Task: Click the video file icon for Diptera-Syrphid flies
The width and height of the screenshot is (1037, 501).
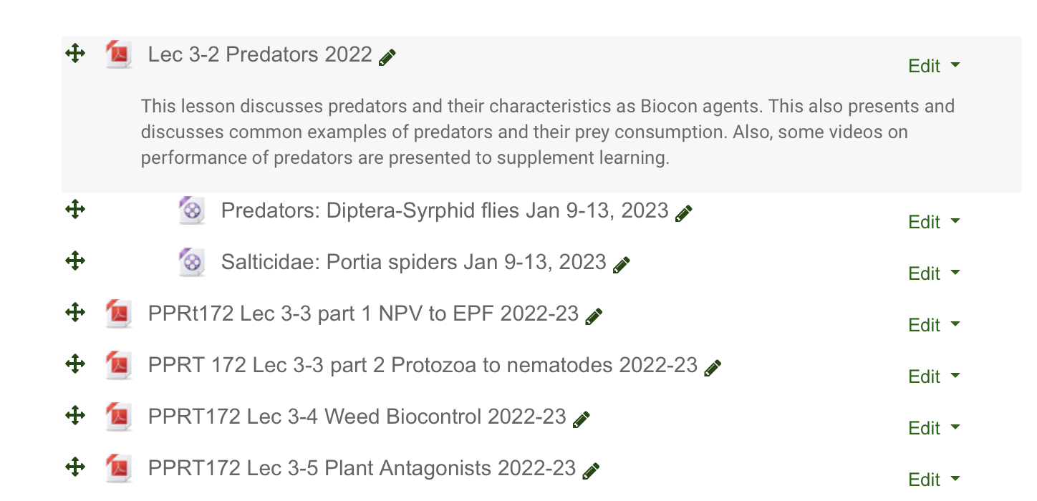Action: point(191,211)
